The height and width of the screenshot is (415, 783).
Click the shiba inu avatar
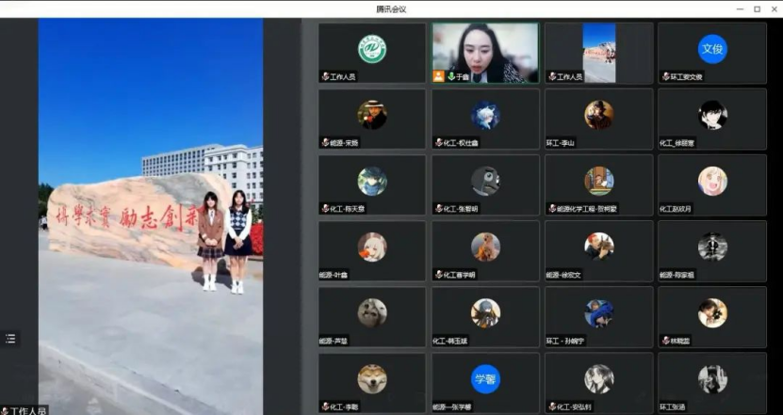tap(372, 379)
